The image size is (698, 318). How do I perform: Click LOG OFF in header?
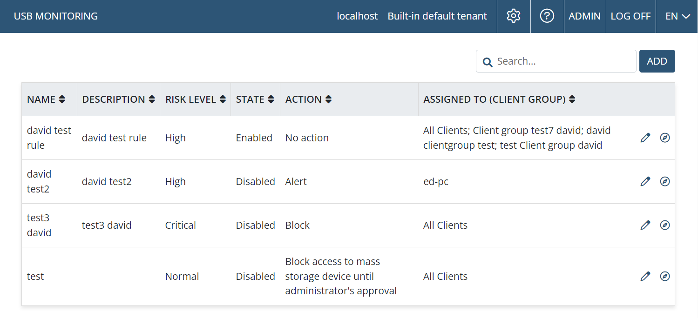coord(630,16)
